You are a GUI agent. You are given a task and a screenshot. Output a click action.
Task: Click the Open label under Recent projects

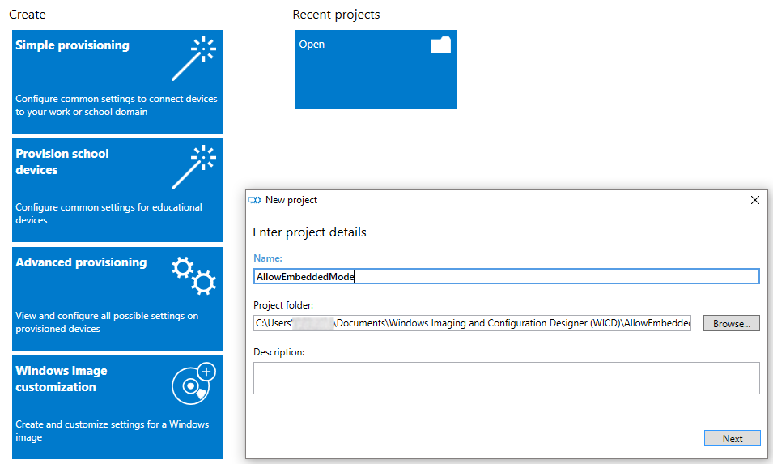pyautogui.click(x=312, y=45)
